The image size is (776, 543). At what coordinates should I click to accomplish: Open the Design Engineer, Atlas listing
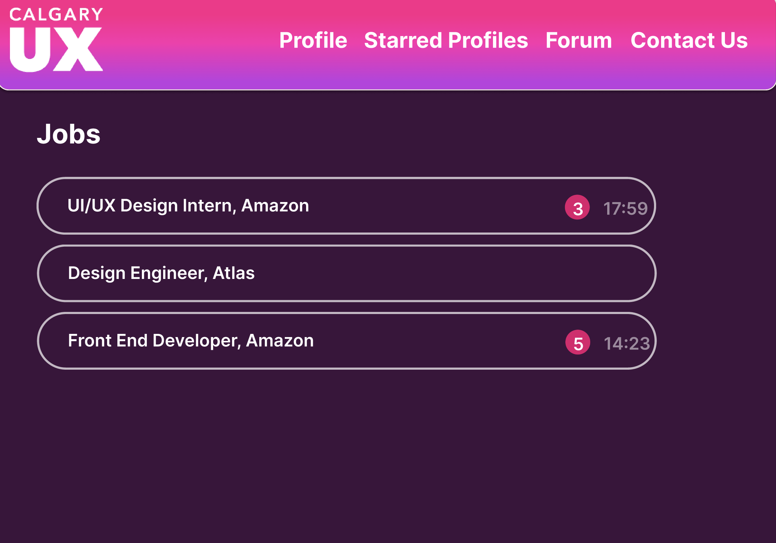pyautogui.click(x=347, y=273)
